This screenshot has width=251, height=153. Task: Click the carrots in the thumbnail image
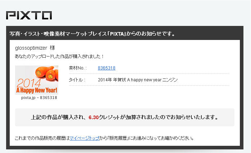[47, 73]
